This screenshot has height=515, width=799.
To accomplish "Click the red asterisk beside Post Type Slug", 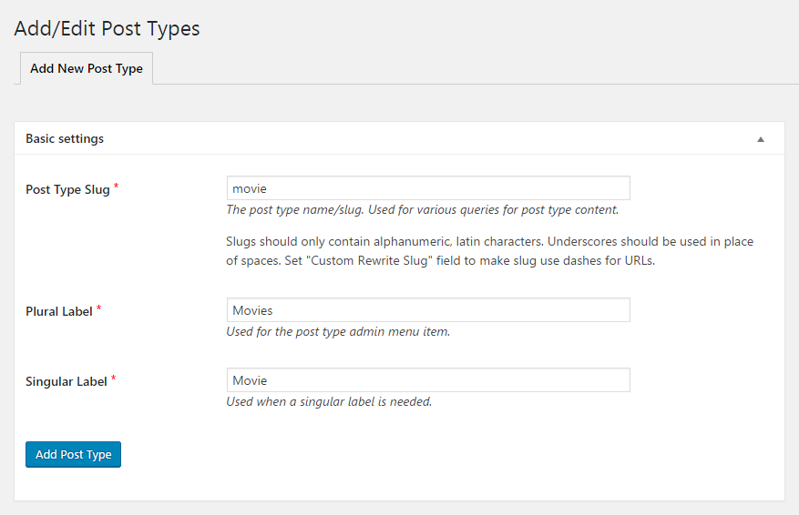I will [117, 187].
